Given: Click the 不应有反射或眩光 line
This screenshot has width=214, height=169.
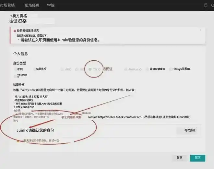Looking at the screenshot, I should (x=24, y=100).
